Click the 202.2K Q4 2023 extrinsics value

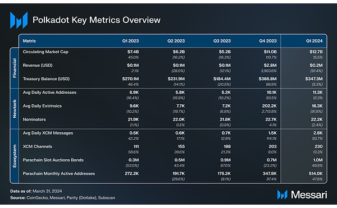click(x=269, y=106)
